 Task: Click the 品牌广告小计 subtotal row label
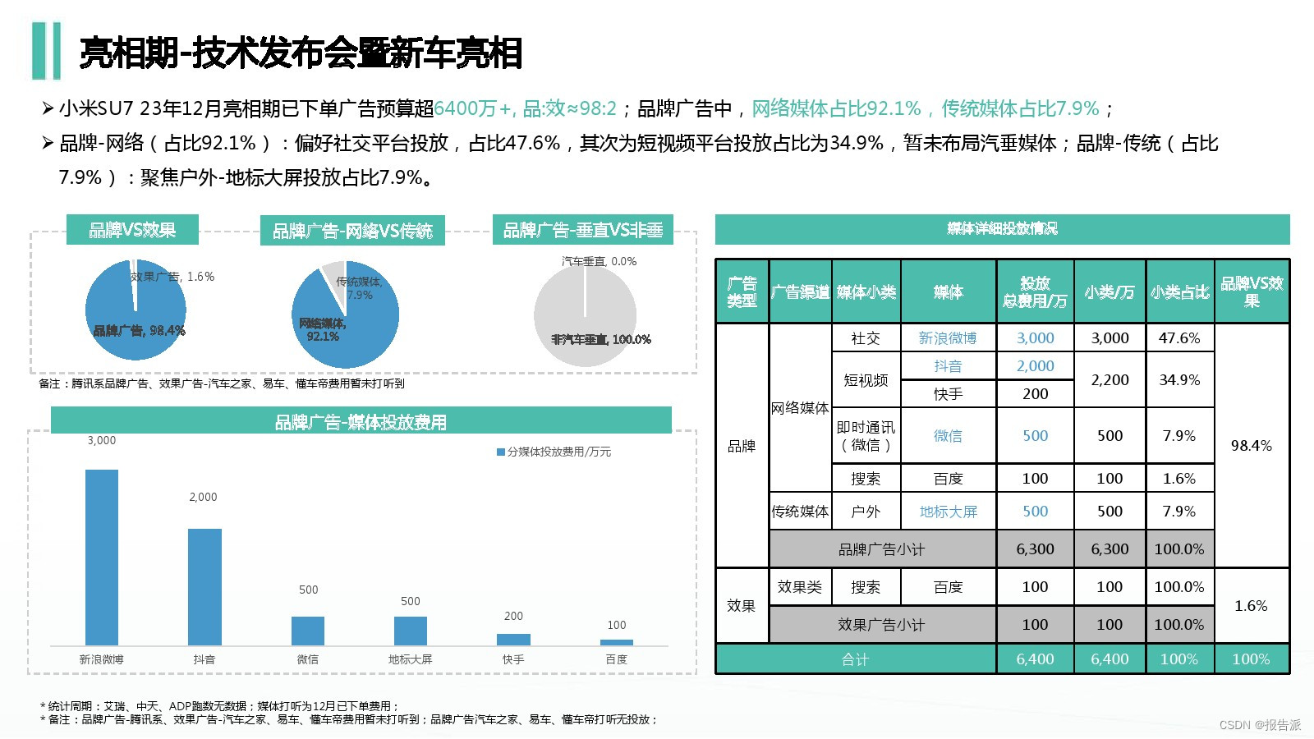tap(882, 549)
